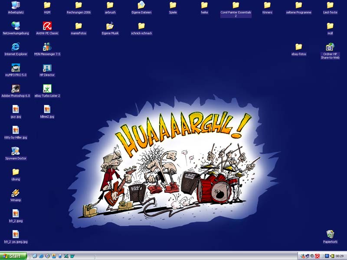
Task: Select the Corel Painter Essentials 2 folder
Action: 236,6
